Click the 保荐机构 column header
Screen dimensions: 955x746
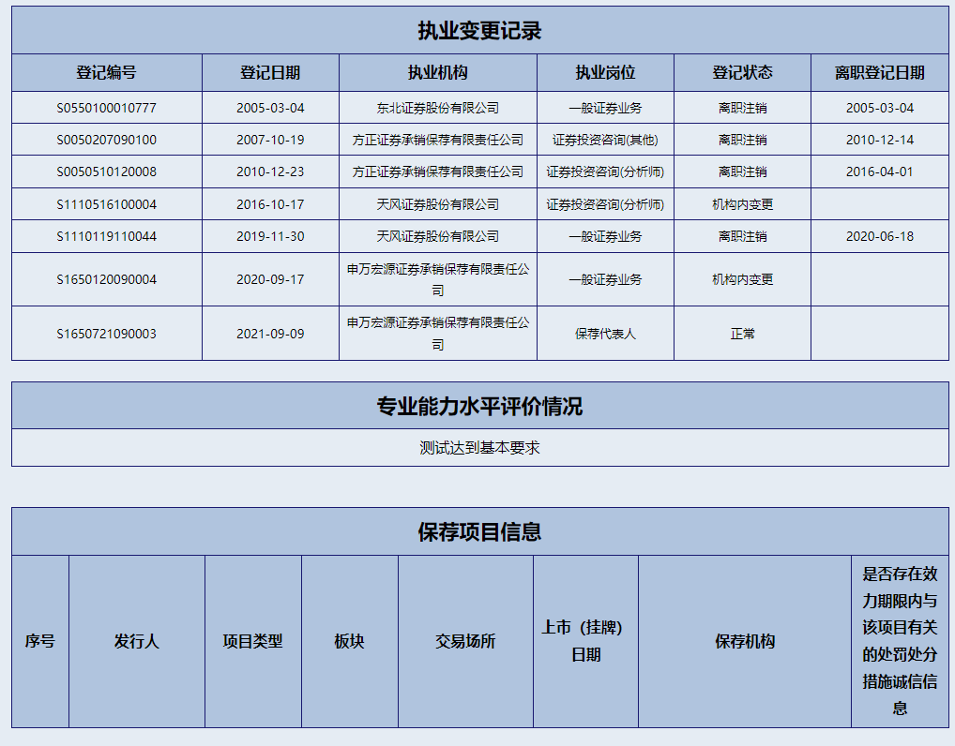(x=745, y=641)
